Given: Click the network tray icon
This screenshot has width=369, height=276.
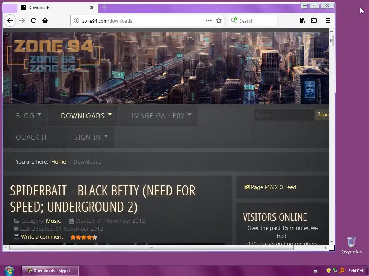Looking at the screenshot, I should tap(335, 271).
